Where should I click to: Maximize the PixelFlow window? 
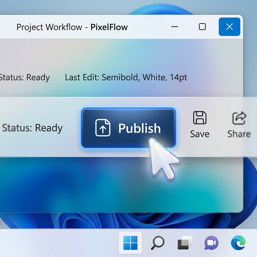[x=202, y=27]
